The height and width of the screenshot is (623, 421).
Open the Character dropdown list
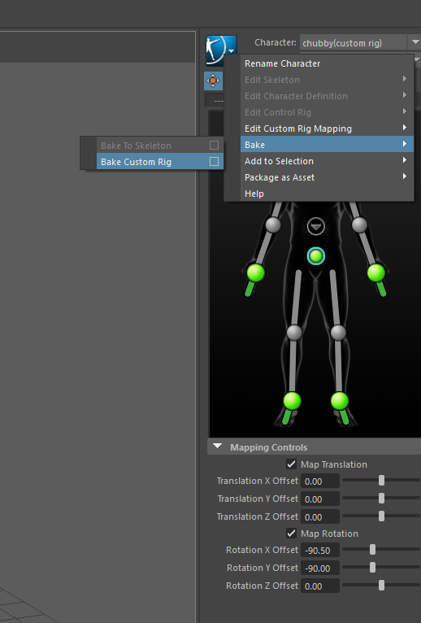(415, 42)
